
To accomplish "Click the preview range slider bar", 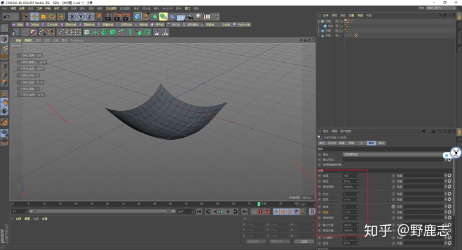I will pyautogui.click(x=102, y=212).
